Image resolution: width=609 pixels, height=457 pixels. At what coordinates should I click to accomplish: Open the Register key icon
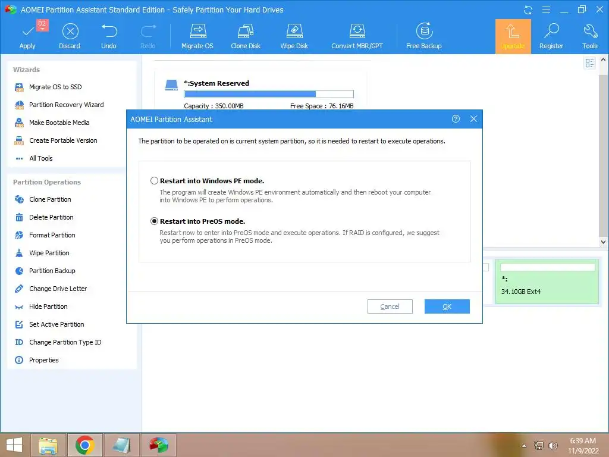point(551,36)
